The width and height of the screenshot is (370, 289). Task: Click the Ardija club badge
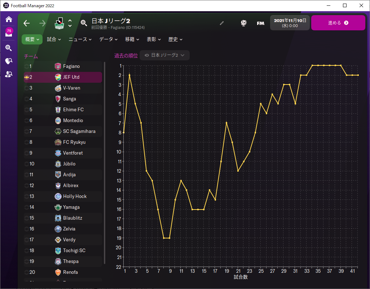click(x=58, y=175)
